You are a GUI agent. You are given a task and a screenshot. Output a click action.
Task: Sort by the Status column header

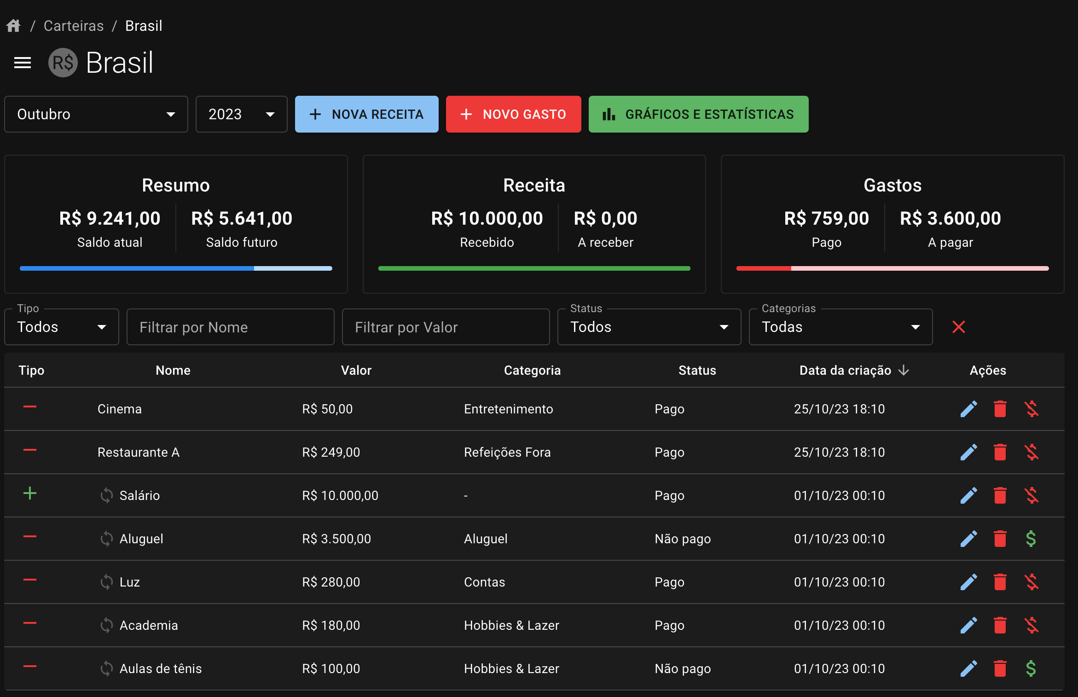(x=697, y=370)
